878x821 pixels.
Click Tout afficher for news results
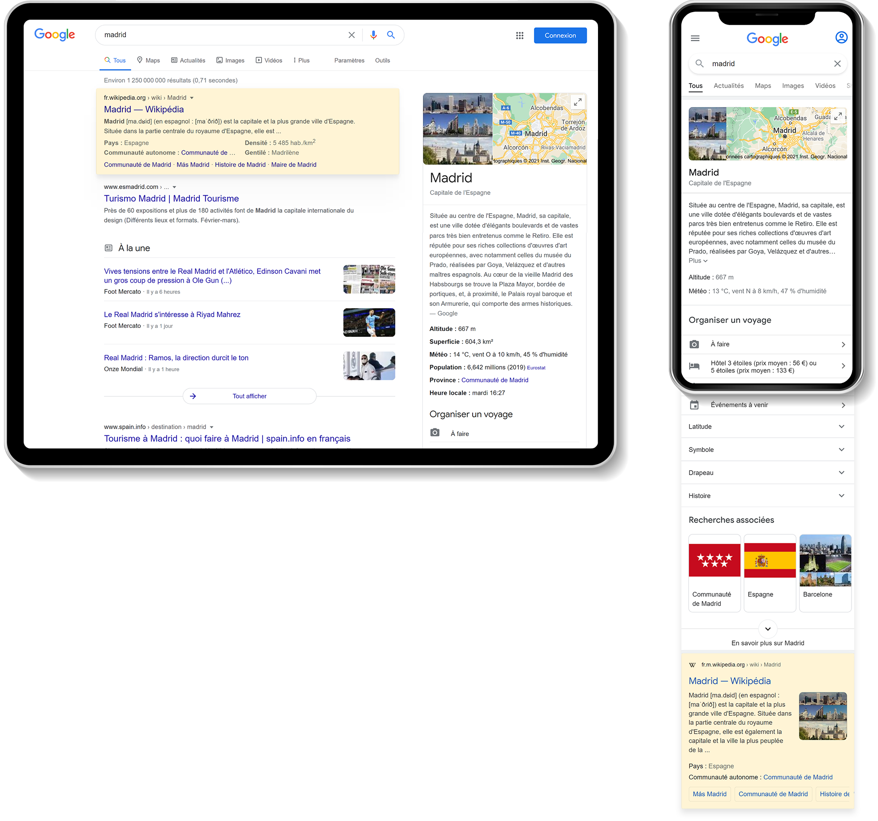click(249, 396)
